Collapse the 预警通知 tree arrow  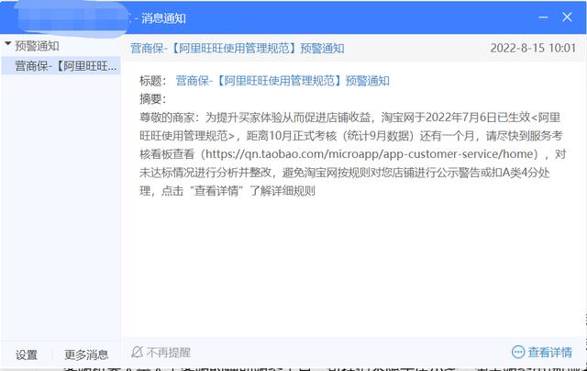(x=7, y=44)
